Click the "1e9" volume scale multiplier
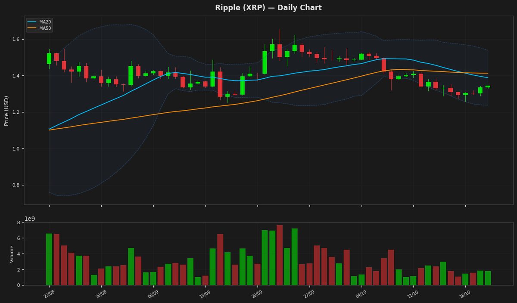517x303 pixels. pos(30,219)
